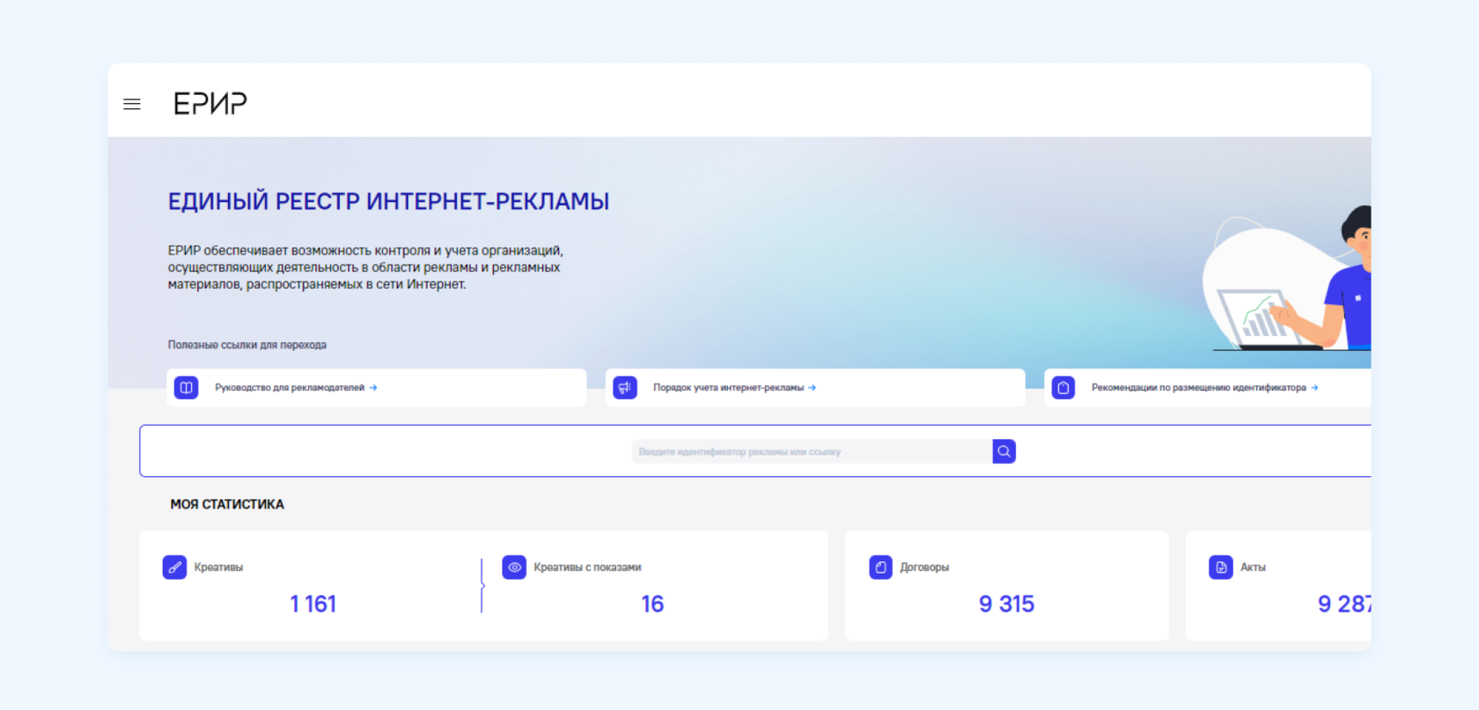Click the eye icon for Креативы с показами
This screenshot has width=1479, height=710.
pyautogui.click(x=514, y=567)
